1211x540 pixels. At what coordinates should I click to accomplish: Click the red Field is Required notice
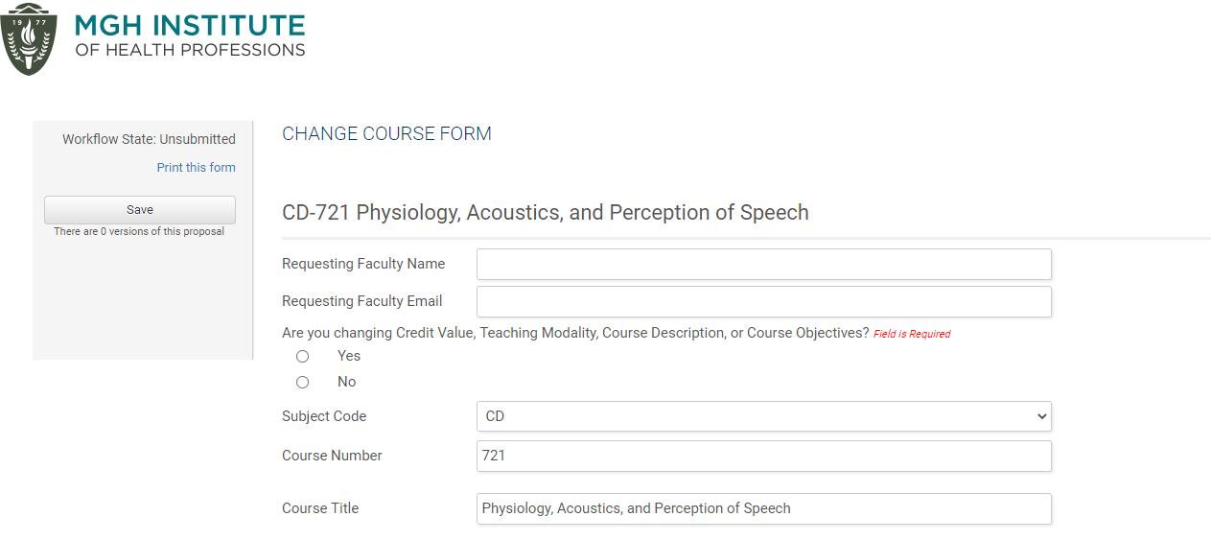[911, 334]
